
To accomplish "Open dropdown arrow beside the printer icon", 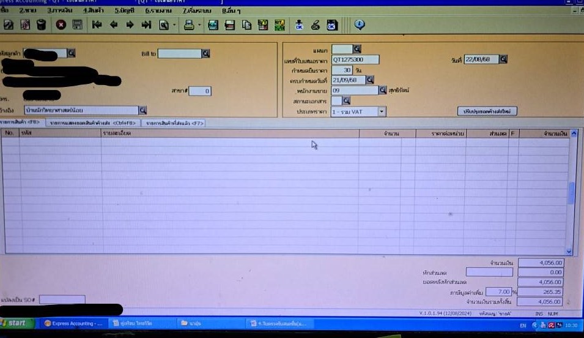I will [198, 26].
